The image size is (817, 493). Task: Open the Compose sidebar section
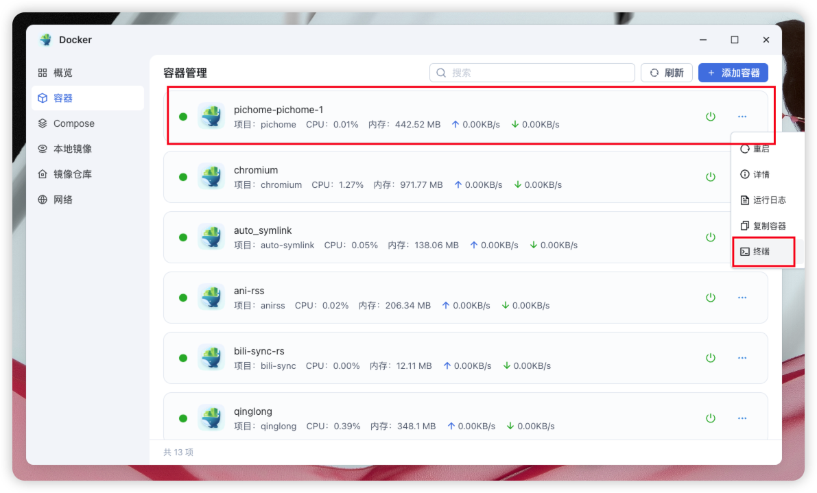88,123
